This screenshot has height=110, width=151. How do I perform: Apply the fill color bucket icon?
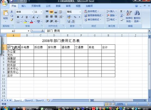click(x=25, y=21)
